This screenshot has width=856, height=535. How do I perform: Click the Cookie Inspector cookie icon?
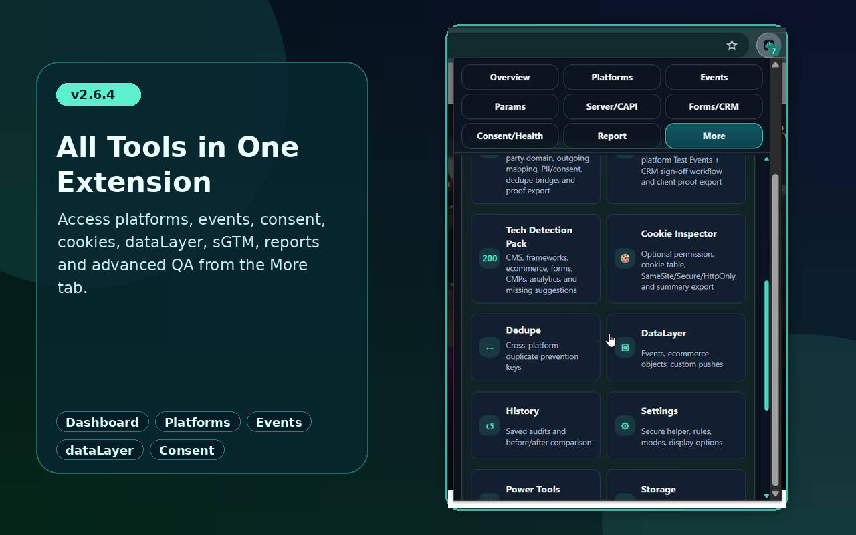pyautogui.click(x=625, y=258)
